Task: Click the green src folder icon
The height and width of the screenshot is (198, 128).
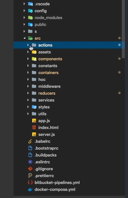Action: coord(30,38)
